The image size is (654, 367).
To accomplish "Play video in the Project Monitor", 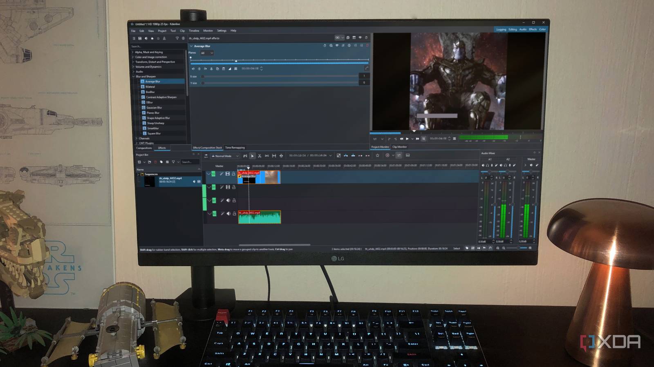I will (x=407, y=139).
